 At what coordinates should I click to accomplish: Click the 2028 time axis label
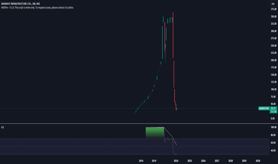pos(231,161)
